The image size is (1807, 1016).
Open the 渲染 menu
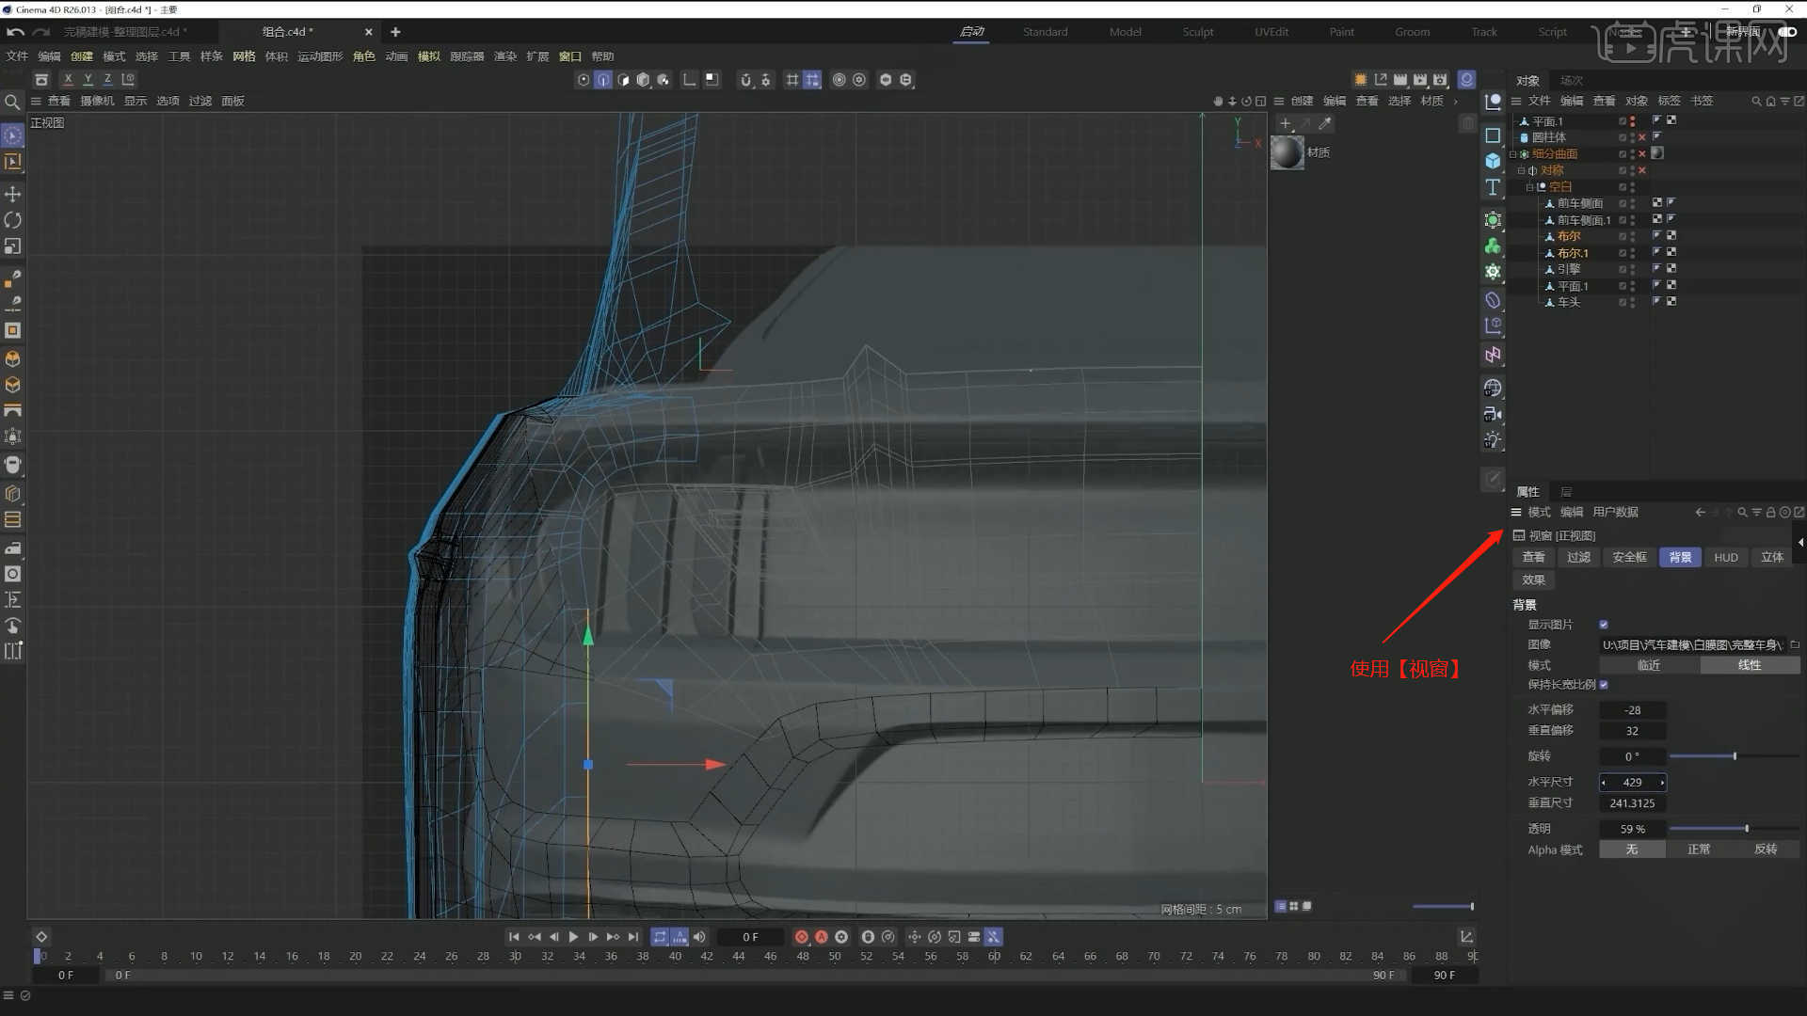[x=505, y=56]
